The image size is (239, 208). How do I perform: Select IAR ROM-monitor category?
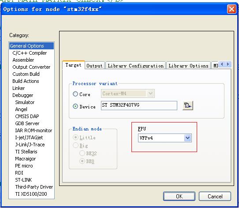coord(34,130)
